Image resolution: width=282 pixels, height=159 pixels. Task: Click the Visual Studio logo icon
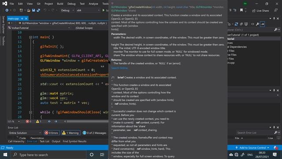pos(5,4)
